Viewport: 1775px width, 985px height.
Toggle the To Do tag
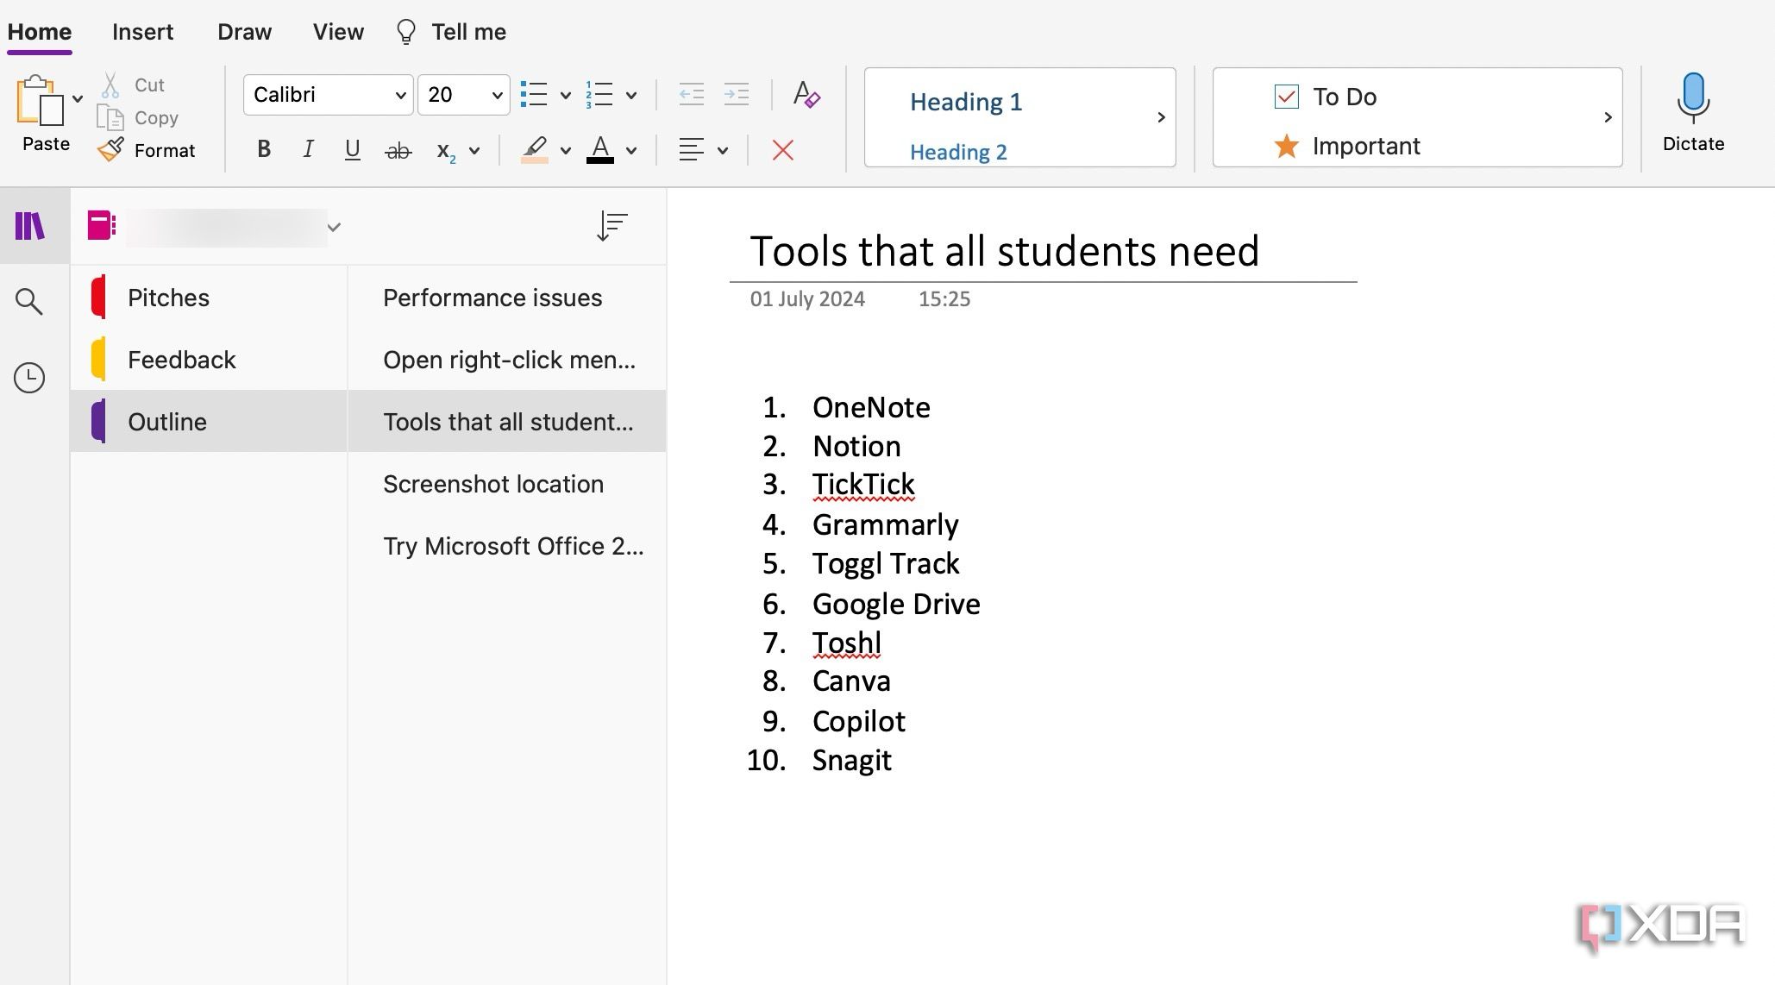click(x=1327, y=97)
